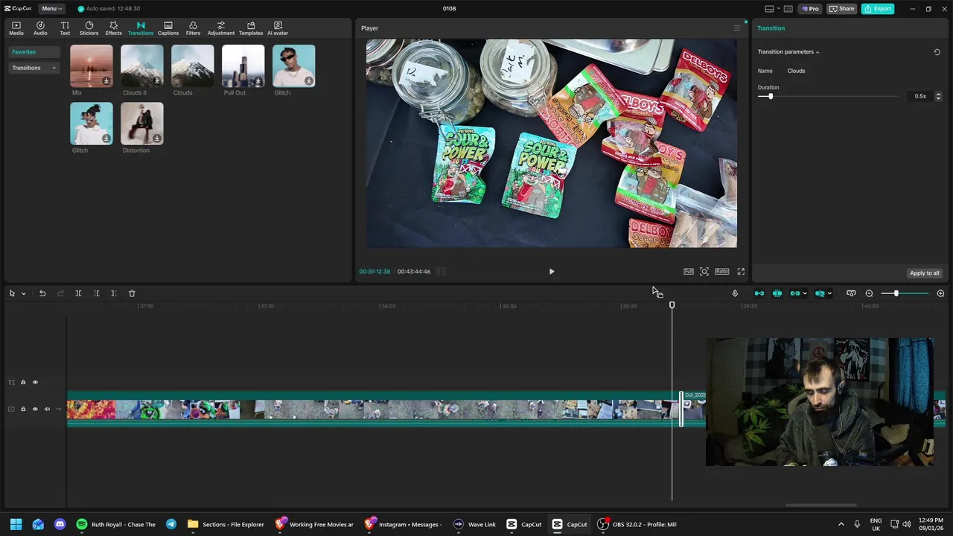Select the Mix transition thumbnail

click(92, 66)
